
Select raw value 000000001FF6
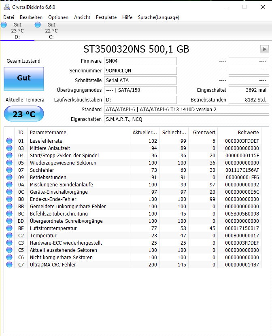(x=242, y=178)
